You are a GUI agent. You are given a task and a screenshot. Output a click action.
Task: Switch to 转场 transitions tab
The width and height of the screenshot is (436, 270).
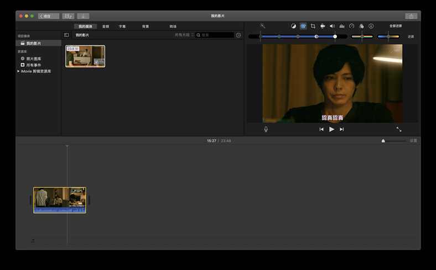tap(173, 27)
